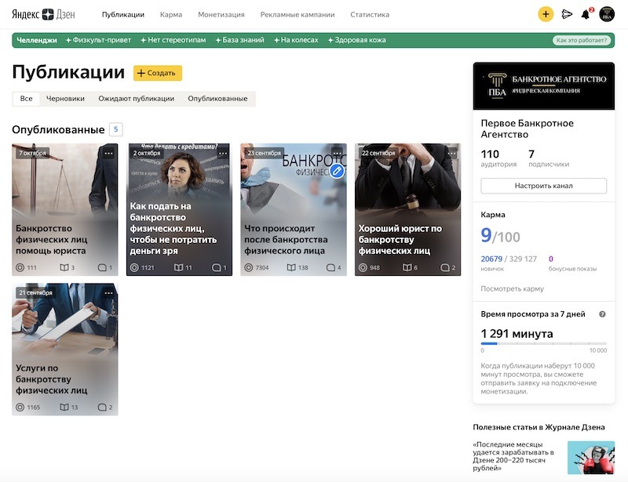
Task: Click the Как это работает? button
Action: coord(582,40)
